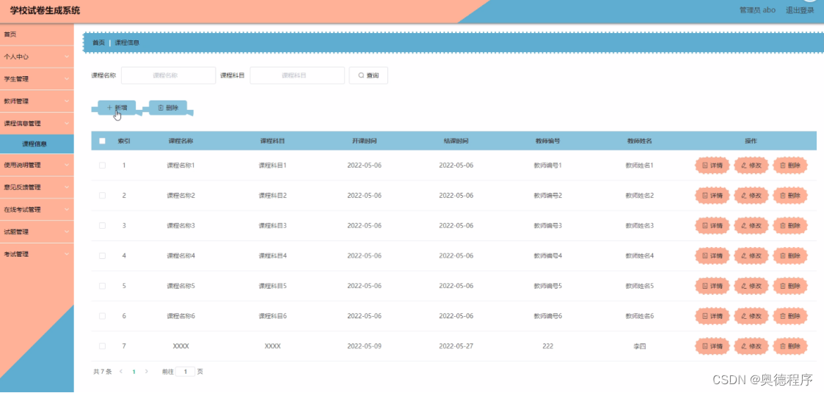Check the row 4 checkbox (课程名称4)
Screen dimensions: 824x393
click(x=102, y=256)
